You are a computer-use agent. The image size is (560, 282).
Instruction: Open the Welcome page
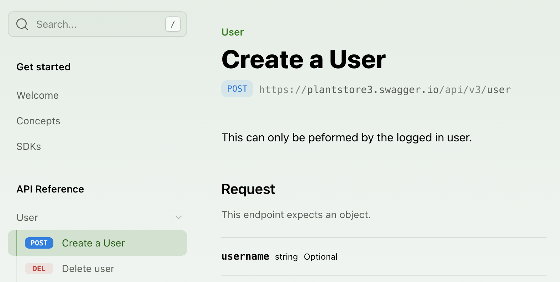[x=38, y=95]
